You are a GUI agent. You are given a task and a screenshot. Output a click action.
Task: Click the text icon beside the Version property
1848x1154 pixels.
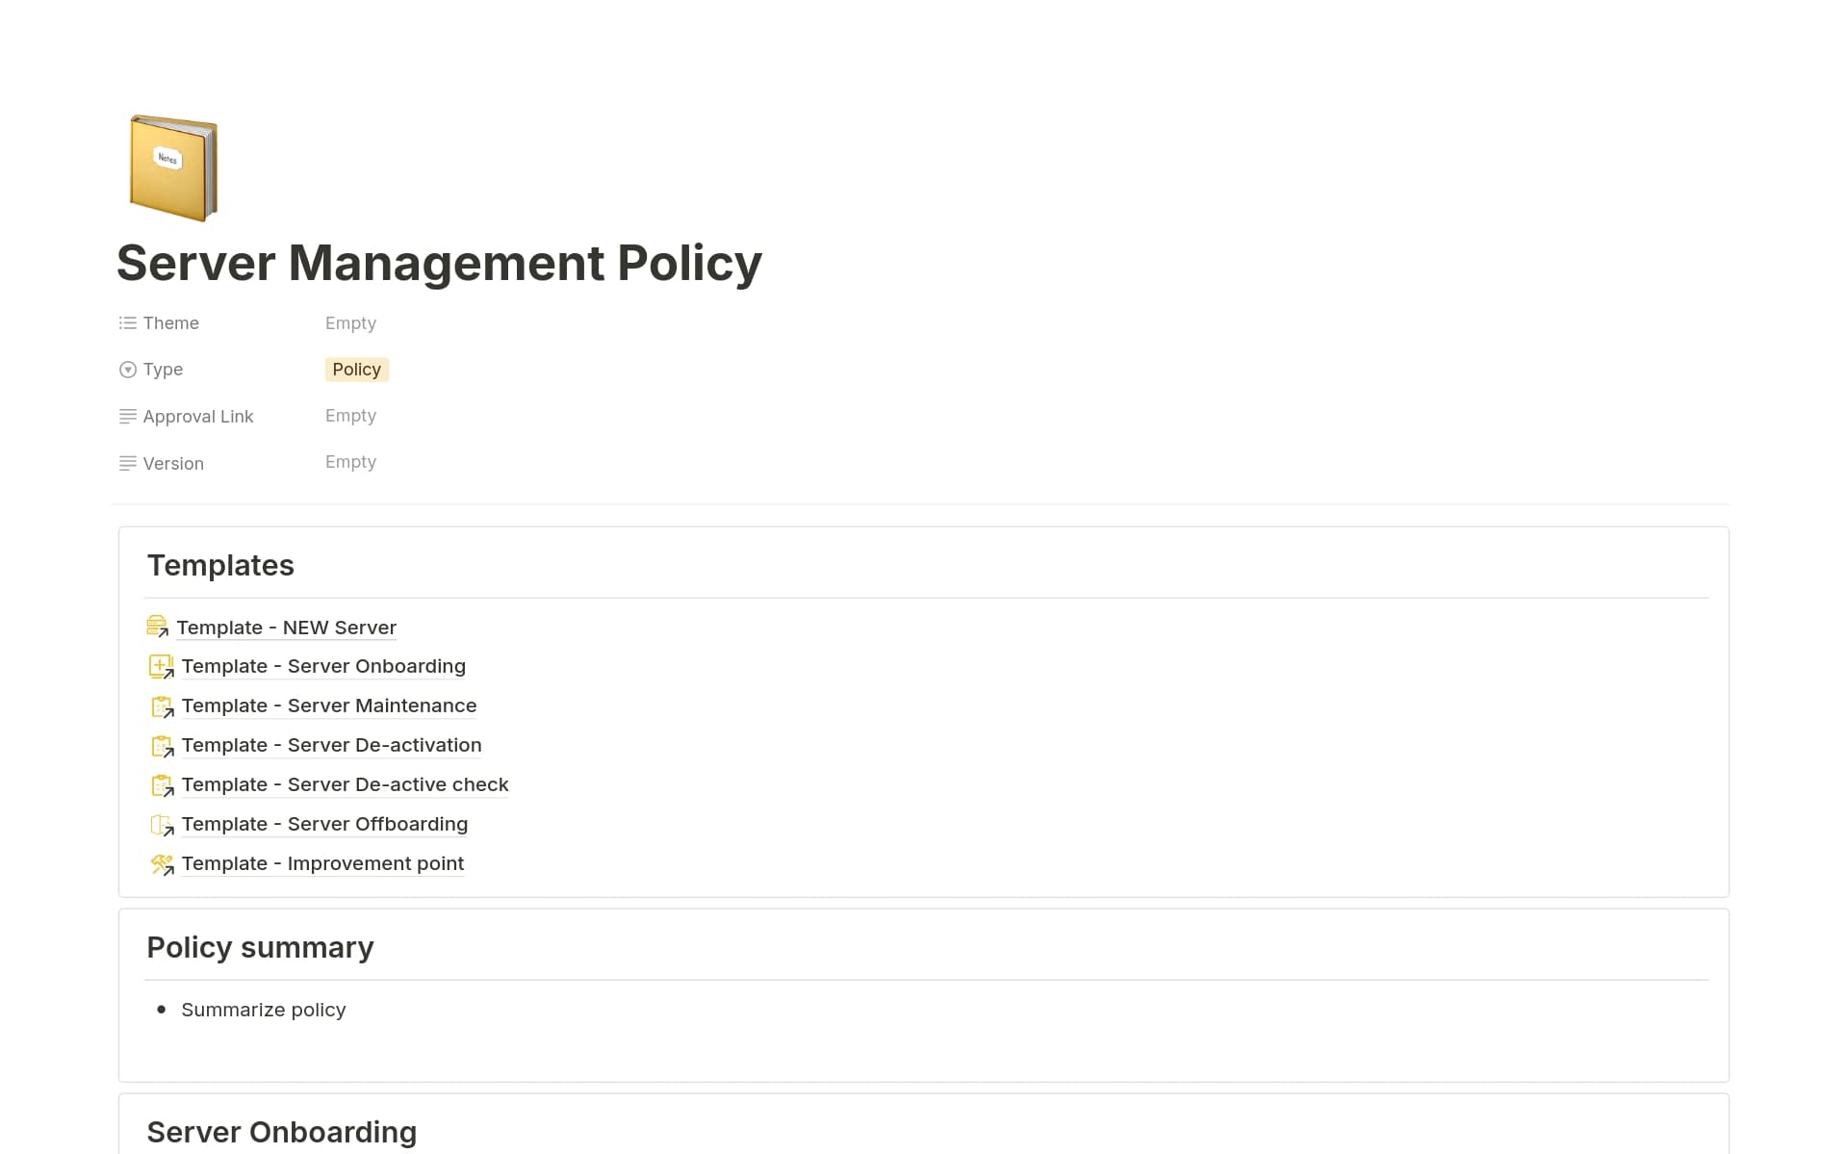(x=128, y=463)
